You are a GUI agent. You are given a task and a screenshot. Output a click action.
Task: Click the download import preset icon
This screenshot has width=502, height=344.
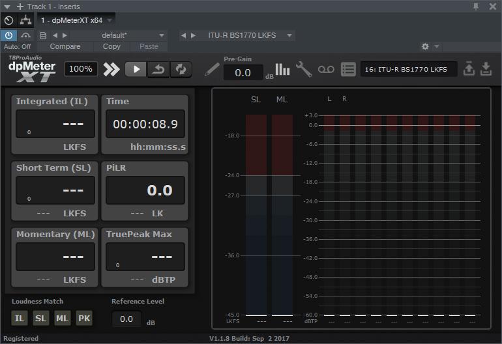tap(486, 69)
